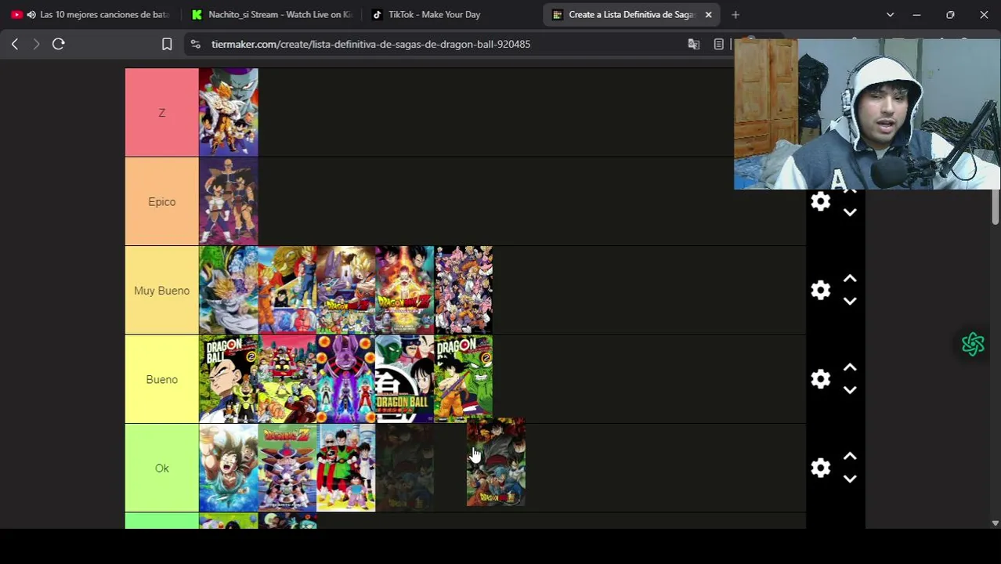Click the tiermaker.com URL in the address bar
This screenshot has height=564, width=1001.
[370, 45]
